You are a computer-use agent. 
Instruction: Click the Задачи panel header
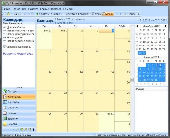pos(151,89)
